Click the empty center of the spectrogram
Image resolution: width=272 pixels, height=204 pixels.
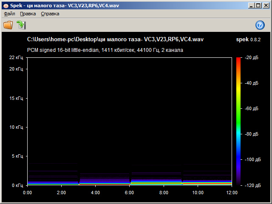coord(130,115)
